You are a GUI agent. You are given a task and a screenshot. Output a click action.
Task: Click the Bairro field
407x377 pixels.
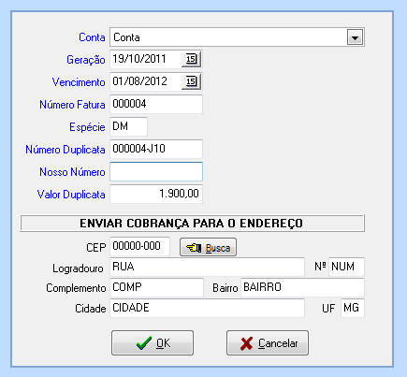point(302,287)
